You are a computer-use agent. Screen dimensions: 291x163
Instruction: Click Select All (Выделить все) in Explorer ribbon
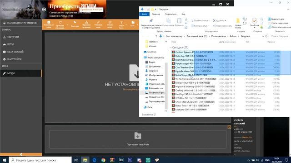(x=276, y=19)
